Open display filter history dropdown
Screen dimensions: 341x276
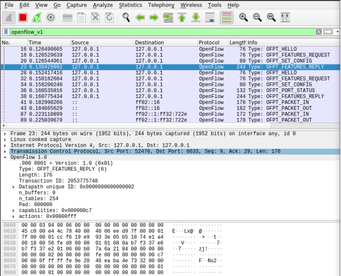pos(337,32)
